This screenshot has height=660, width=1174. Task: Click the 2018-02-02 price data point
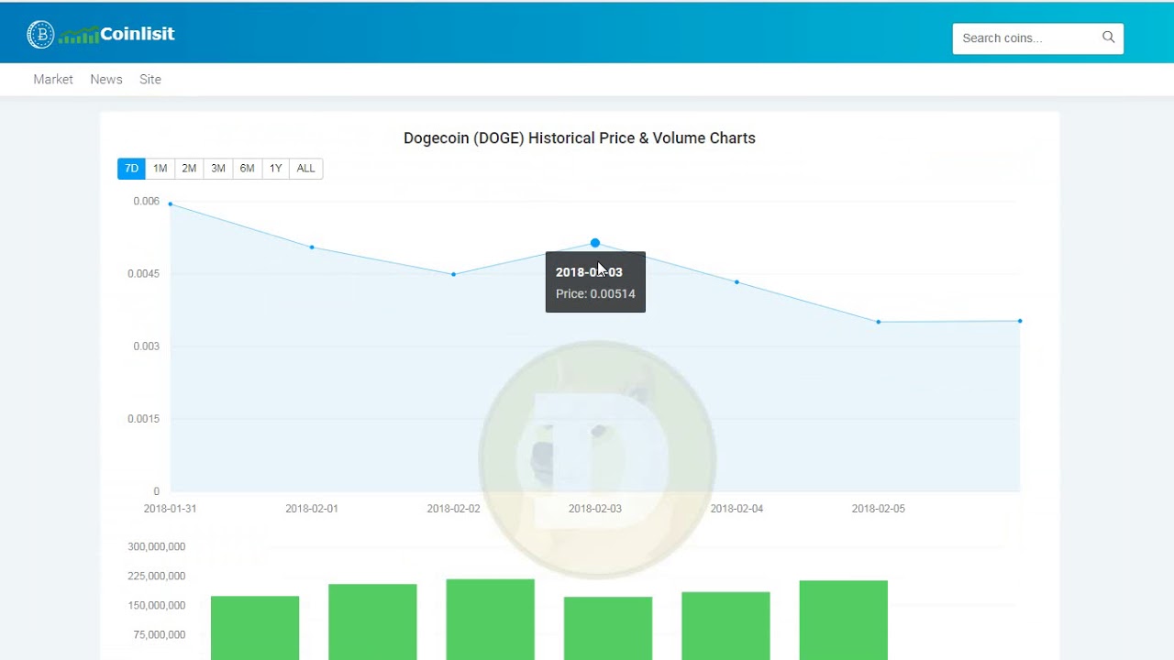[x=454, y=274]
